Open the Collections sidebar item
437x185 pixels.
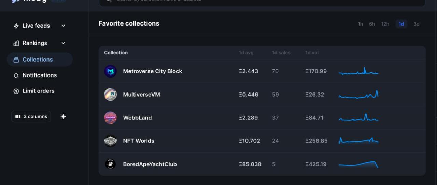(38, 60)
